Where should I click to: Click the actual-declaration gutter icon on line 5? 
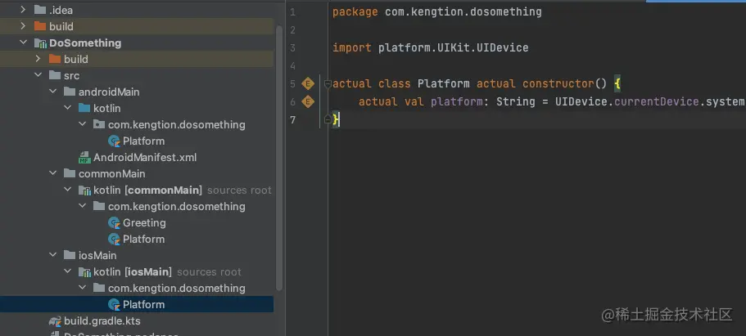pyautogui.click(x=308, y=83)
